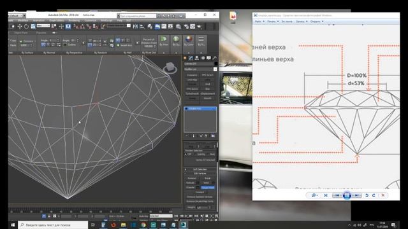This screenshot has width=408, height=229.
Task: Select the Move tool in 3ds Max toolbar
Action: [20, 27]
